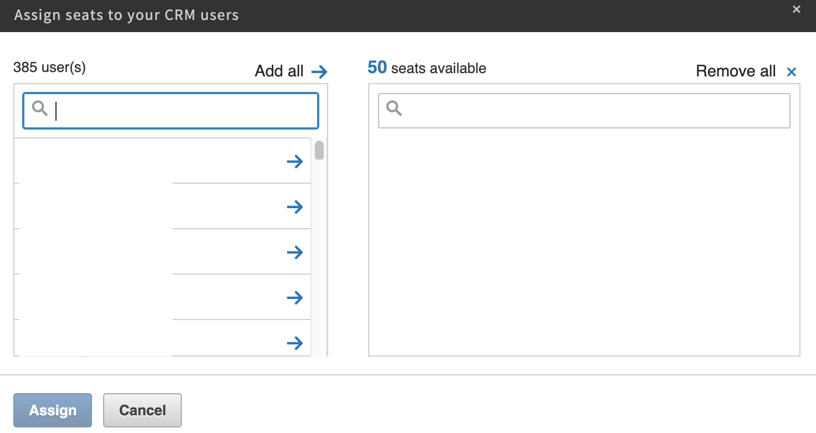The height and width of the screenshot is (433, 816).
Task: Click the "385 user(s)" count text
Action: click(x=49, y=68)
